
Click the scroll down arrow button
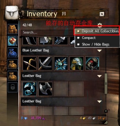coord(106,111)
